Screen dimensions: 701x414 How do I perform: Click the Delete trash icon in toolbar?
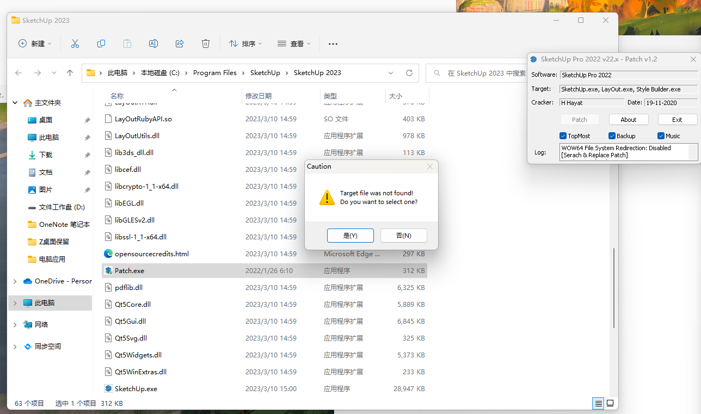pyautogui.click(x=206, y=44)
